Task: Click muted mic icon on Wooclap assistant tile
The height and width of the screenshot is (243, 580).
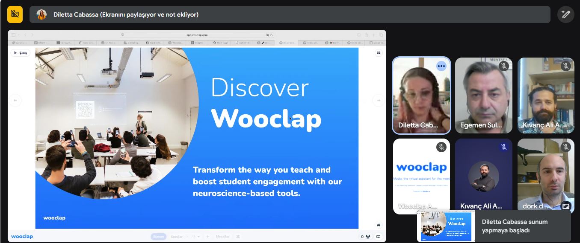Action: pos(441,147)
